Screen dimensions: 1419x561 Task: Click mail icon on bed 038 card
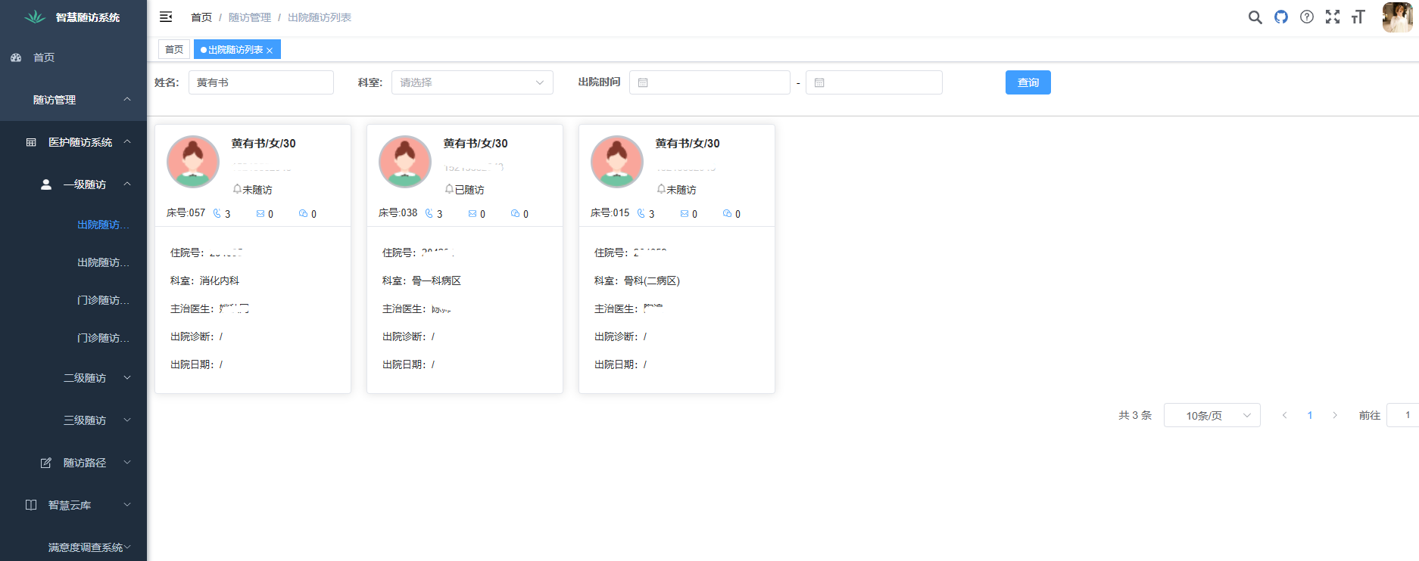tap(472, 214)
